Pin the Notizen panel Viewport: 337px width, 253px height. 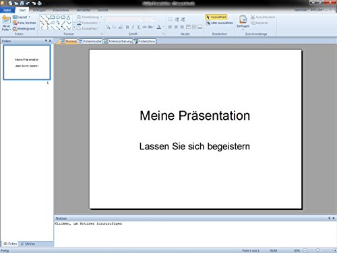pos(330,218)
